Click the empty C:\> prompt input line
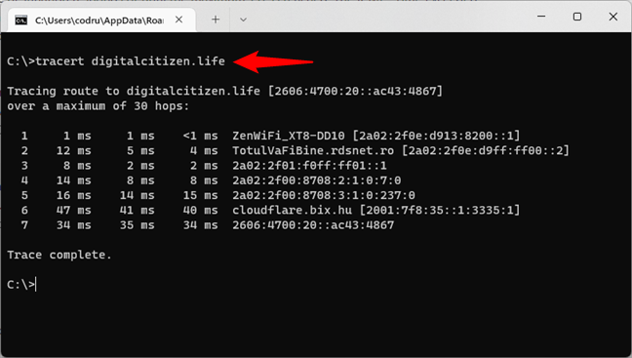632x358 pixels. 21,285
